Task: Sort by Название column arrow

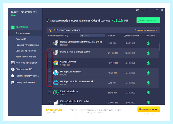Action: point(70,36)
